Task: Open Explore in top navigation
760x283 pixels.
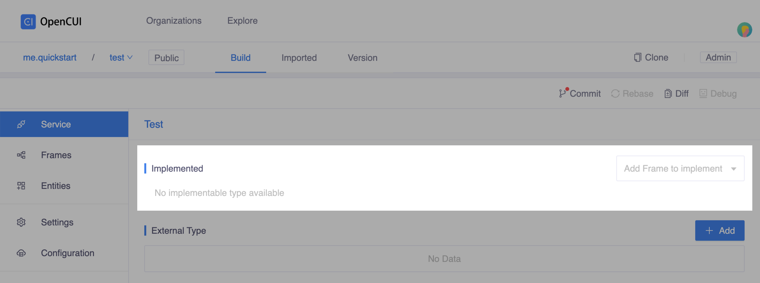Action: click(242, 21)
